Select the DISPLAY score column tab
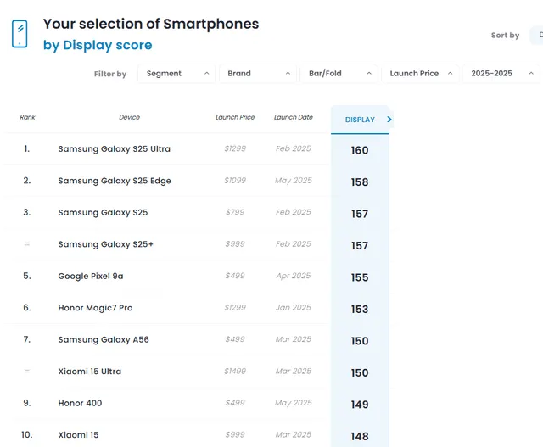This screenshot has width=543, height=447. [x=360, y=120]
